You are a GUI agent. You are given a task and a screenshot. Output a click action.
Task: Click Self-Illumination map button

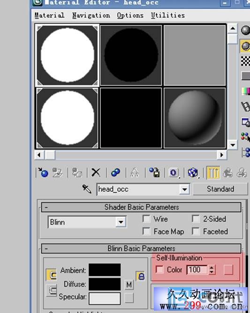coord(228,270)
